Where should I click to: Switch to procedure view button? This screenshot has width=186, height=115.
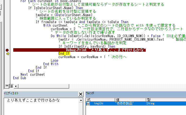(7, 86)
